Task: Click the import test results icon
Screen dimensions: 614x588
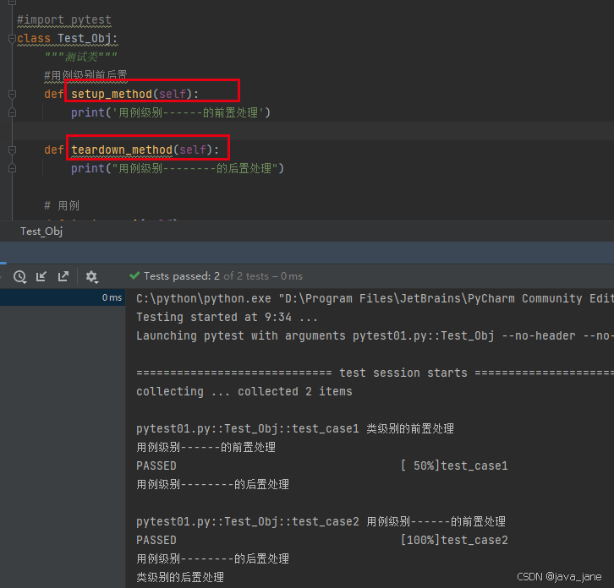Action: pyautogui.click(x=41, y=276)
